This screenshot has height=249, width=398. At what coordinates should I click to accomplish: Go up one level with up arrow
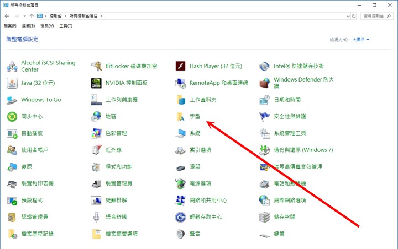tap(32, 16)
